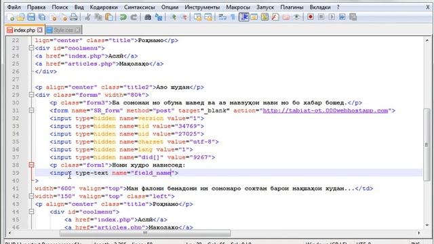Screen dimensions: 434x244
Task: Cut the selection with the scissors icon
Action: (87, 18)
